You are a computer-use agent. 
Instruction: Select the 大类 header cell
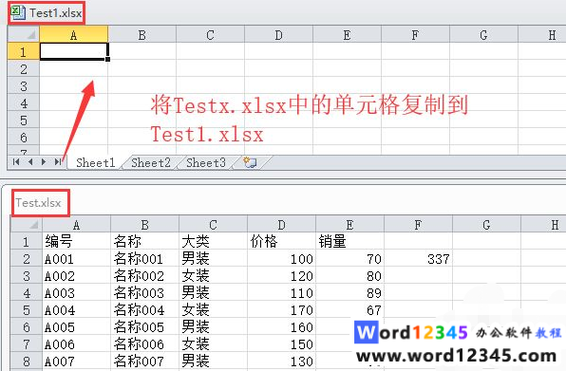click(213, 242)
